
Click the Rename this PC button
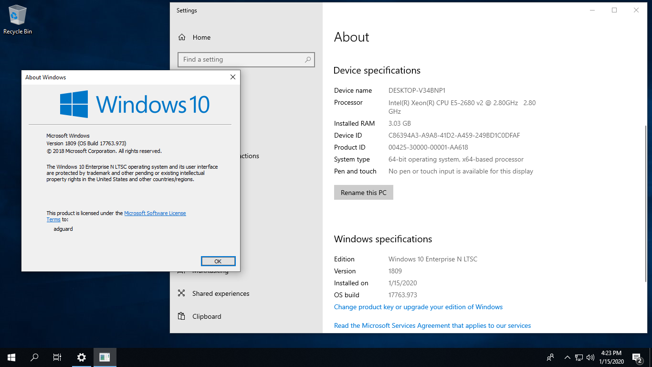pos(364,193)
